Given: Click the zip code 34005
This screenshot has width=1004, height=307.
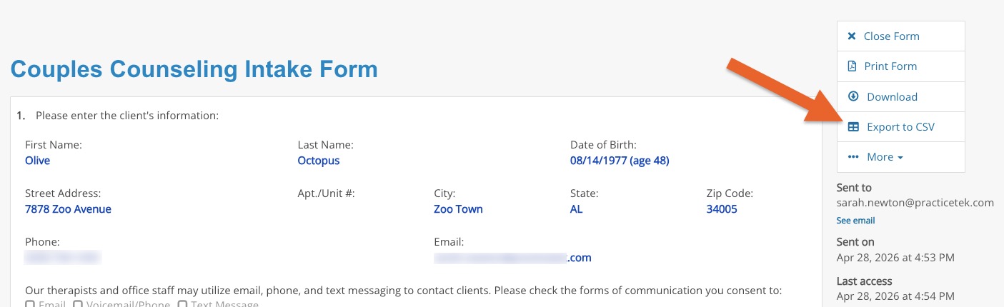Looking at the screenshot, I should click(722, 209).
